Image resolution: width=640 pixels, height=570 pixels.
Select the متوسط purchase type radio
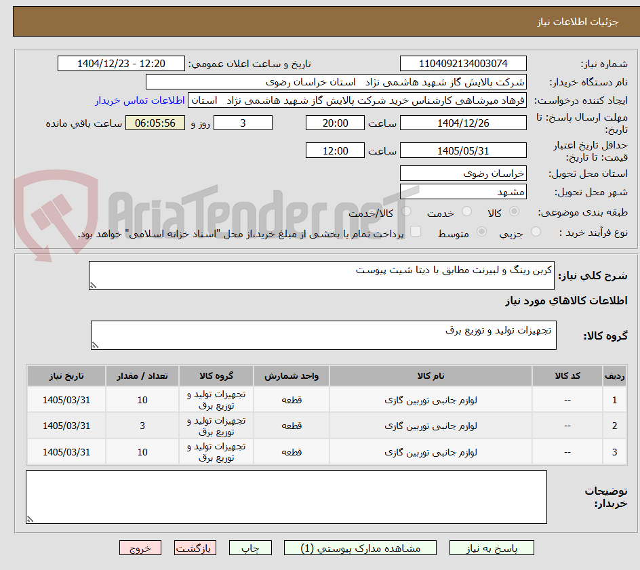[x=481, y=232]
